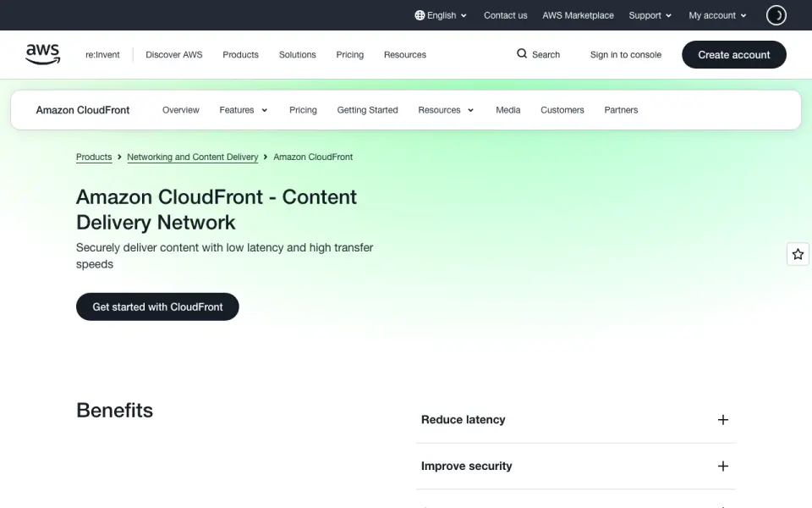Open the top navigation Pricing menu
The width and height of the screenshot is (812, 508).
pos(349,54)
